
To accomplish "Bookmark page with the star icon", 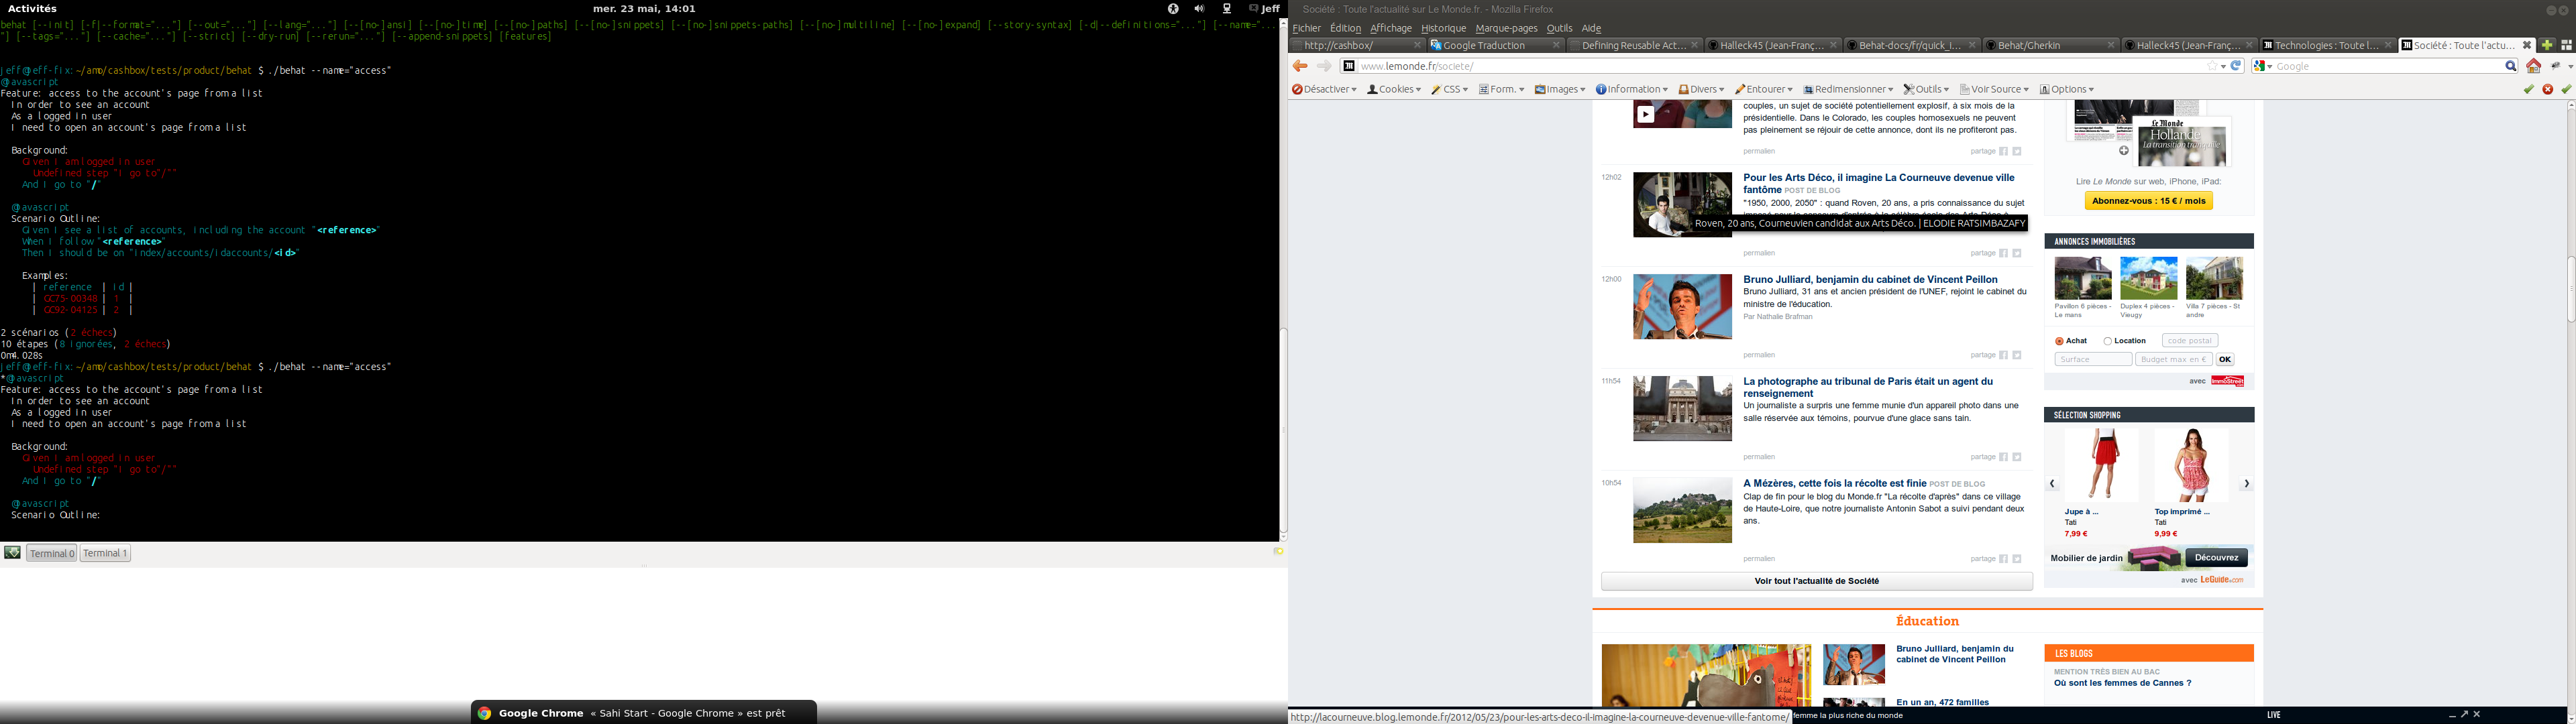I will pyautogui.click(x=2211, y=66).
